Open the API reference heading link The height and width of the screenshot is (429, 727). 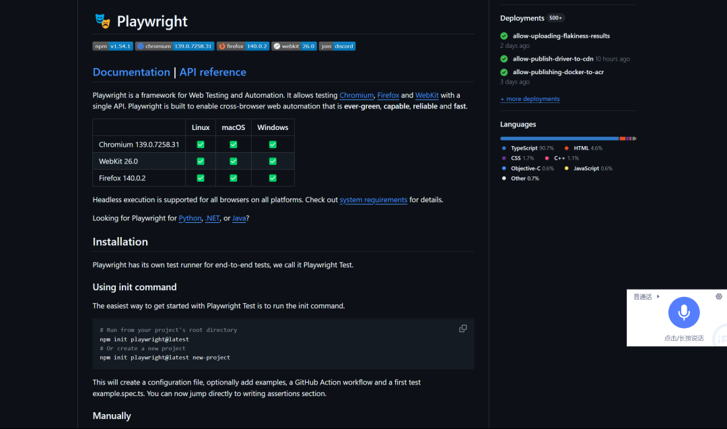213,72
